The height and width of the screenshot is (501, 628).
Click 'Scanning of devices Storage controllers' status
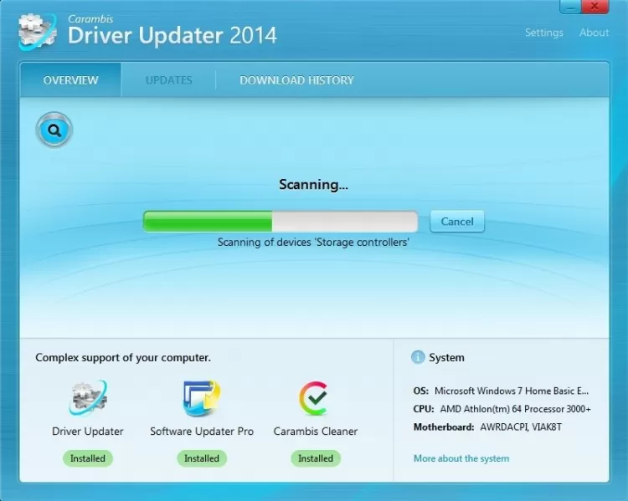(313, 242)
